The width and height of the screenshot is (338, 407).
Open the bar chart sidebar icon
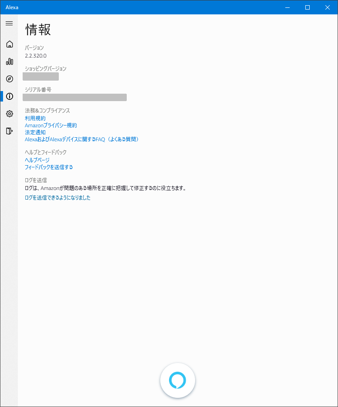click(x=9, y=61)
